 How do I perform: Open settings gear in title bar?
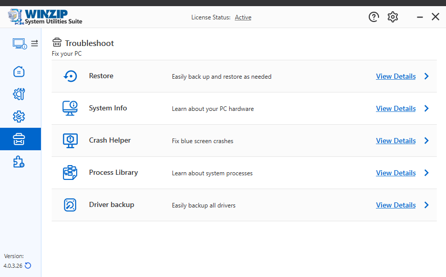click(x=393, y=17)
